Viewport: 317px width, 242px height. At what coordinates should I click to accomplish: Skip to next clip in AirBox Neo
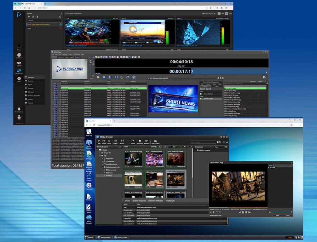(x=116, y=77)
